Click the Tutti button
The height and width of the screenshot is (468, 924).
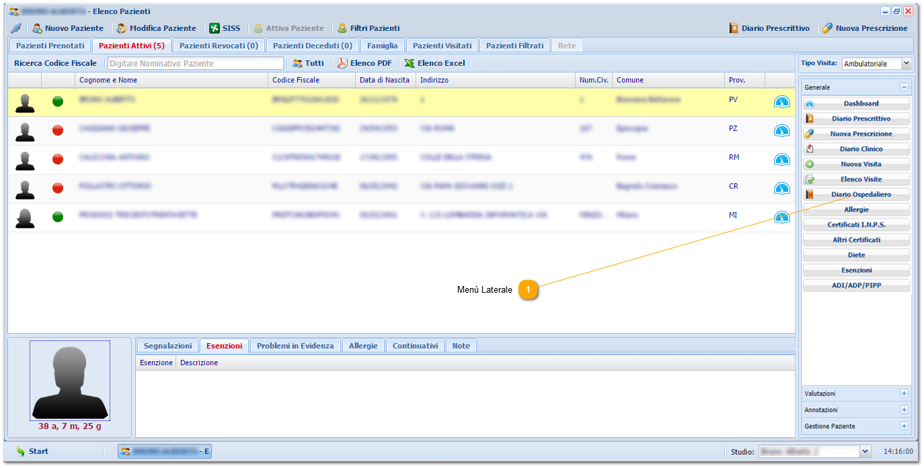pos(309,63)
